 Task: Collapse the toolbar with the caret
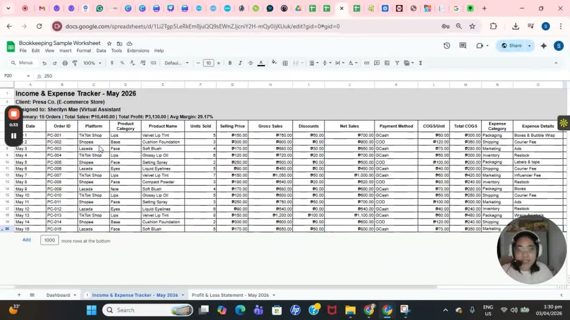[x=556, y=63]
